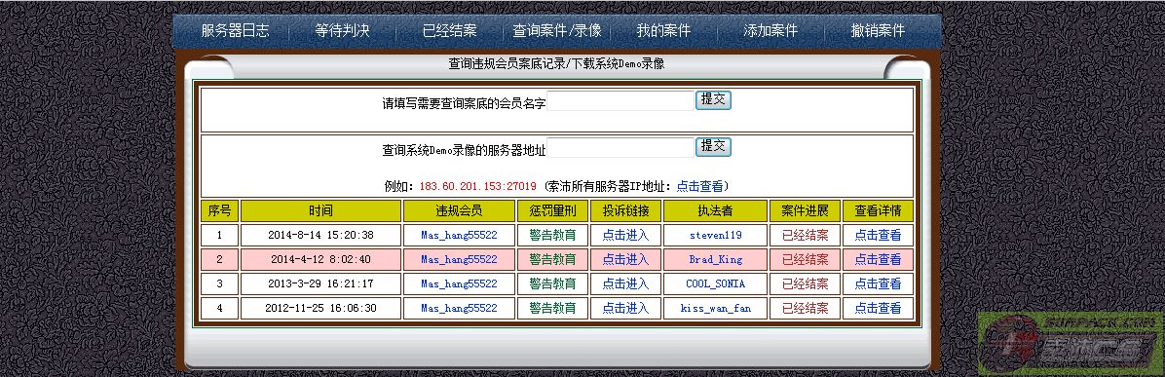Open enforcer steven119 profile link
Screen dimensions: 1165x377
(716, 236)
